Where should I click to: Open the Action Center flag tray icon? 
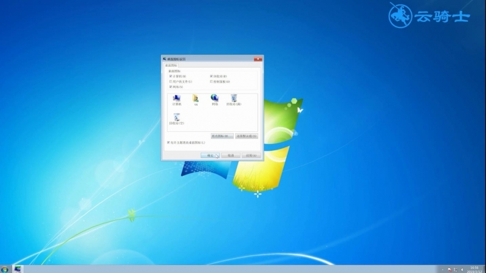[450, 270]
